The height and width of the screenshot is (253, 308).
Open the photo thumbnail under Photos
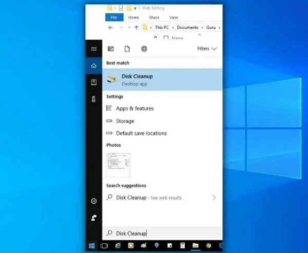click(x=118, y=165)
